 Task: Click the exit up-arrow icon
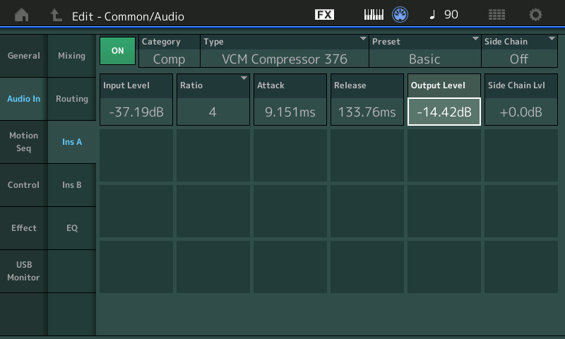[x=56, y=15]
